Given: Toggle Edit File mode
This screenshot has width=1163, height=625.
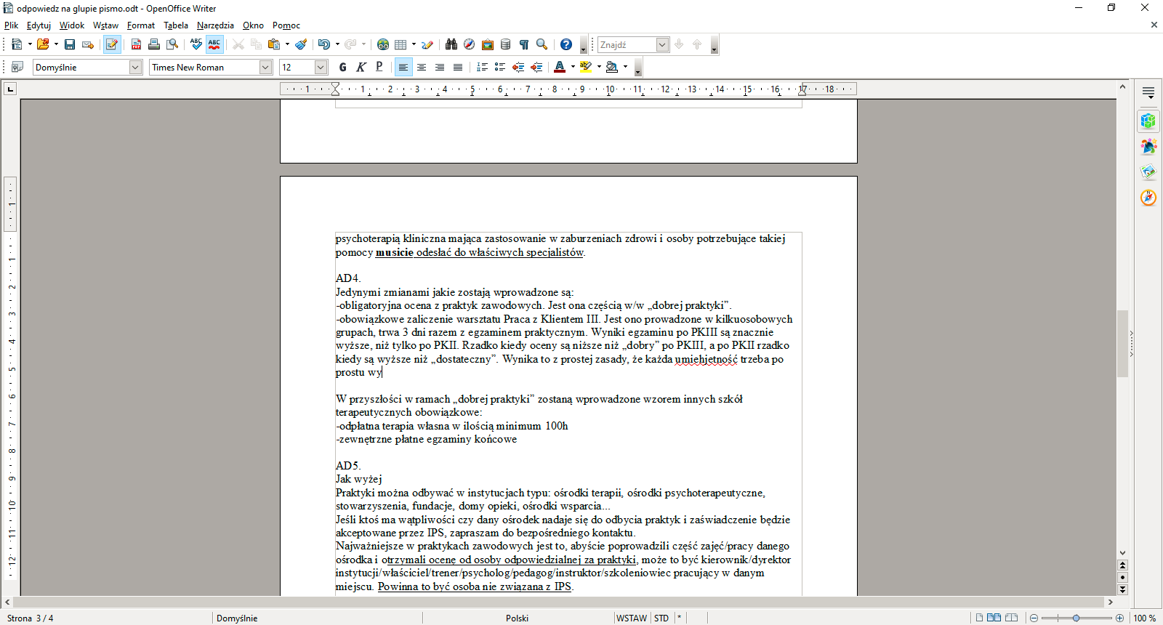Looking at the screenshot, I should (112, 44).
